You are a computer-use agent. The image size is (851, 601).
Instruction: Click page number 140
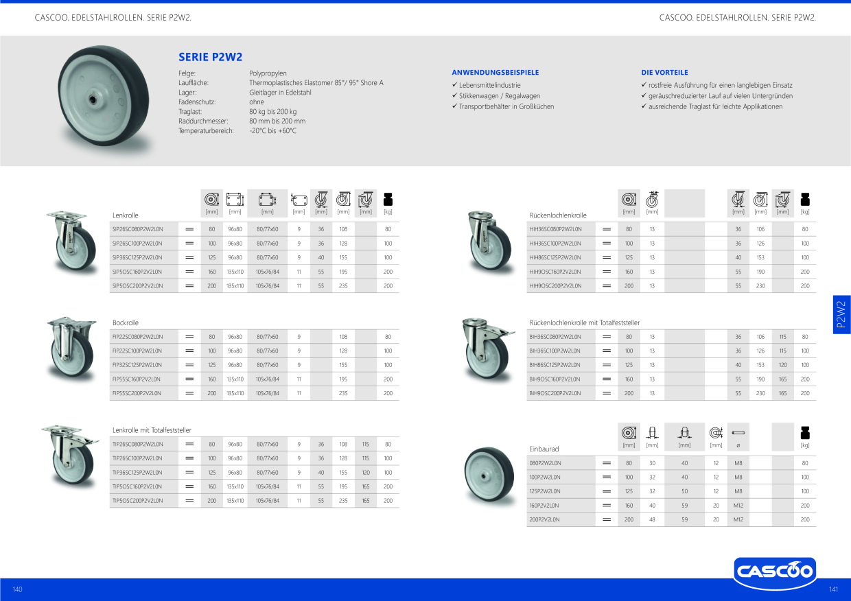[x=18, y=589]
